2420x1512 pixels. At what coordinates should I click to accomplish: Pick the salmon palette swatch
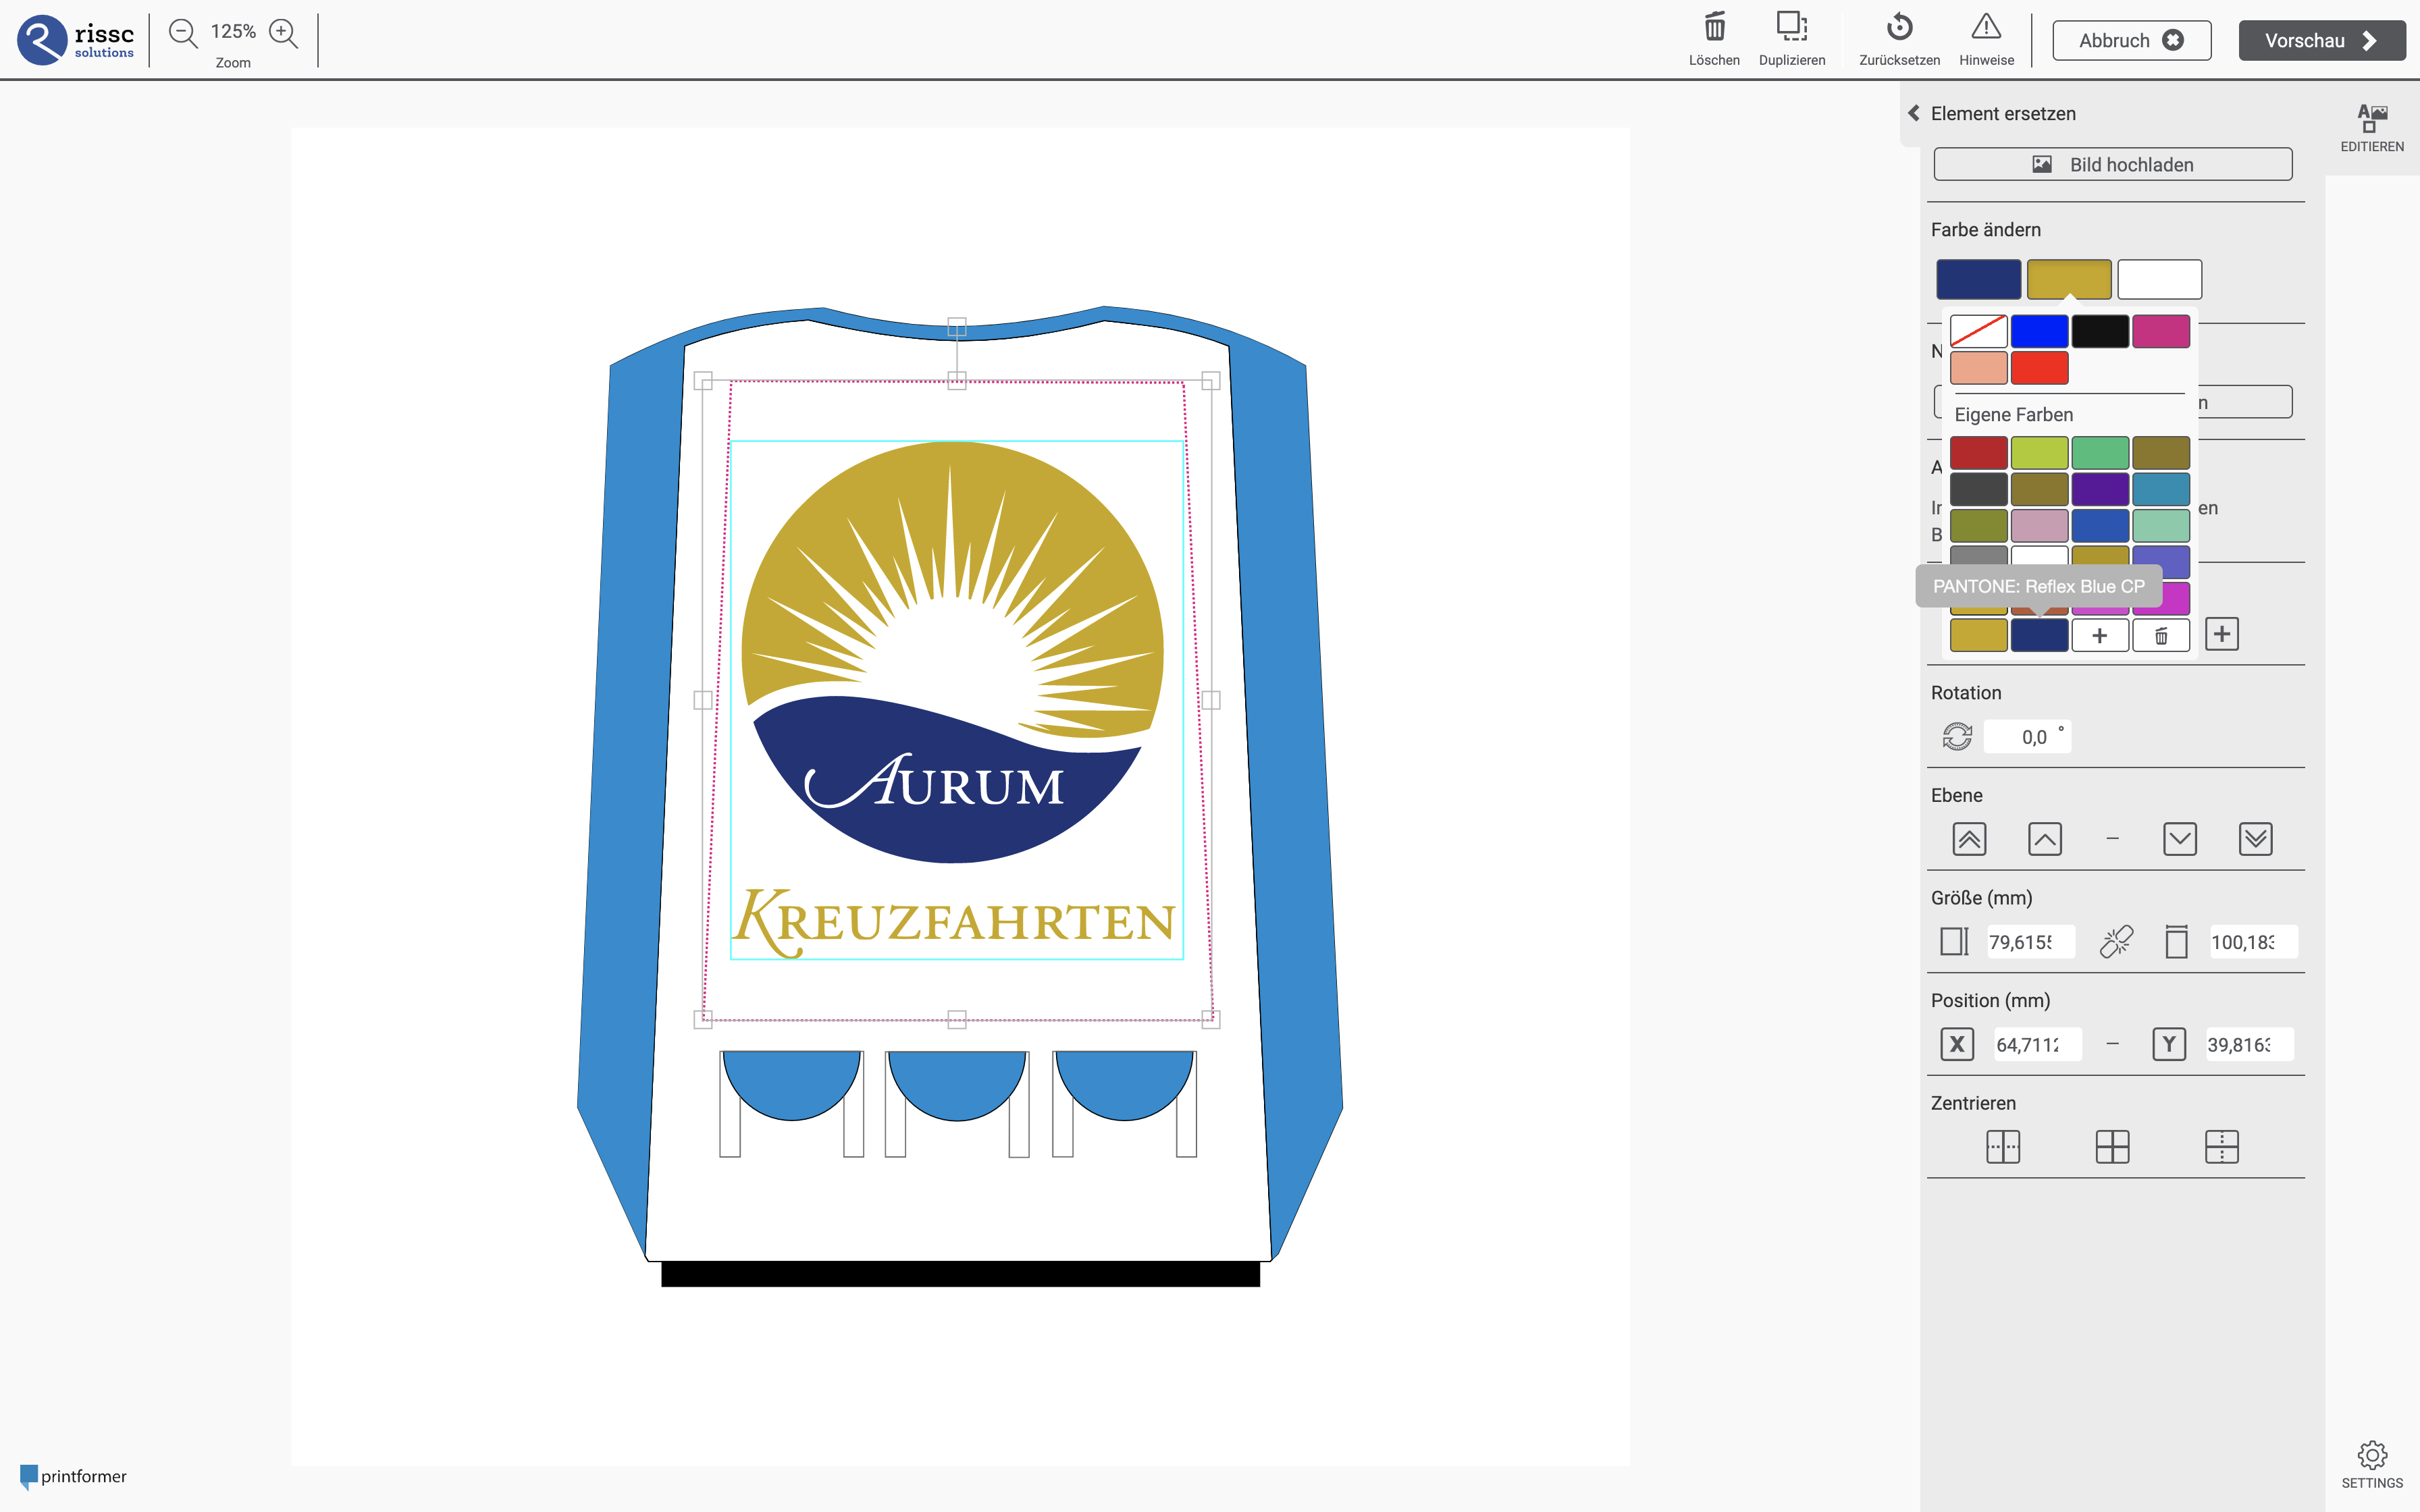click(x=1978, y=368)
